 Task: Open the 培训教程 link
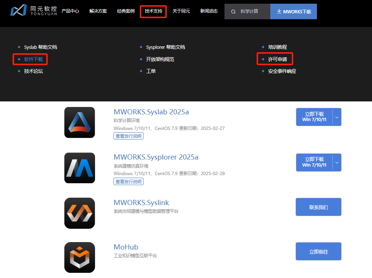278,47
